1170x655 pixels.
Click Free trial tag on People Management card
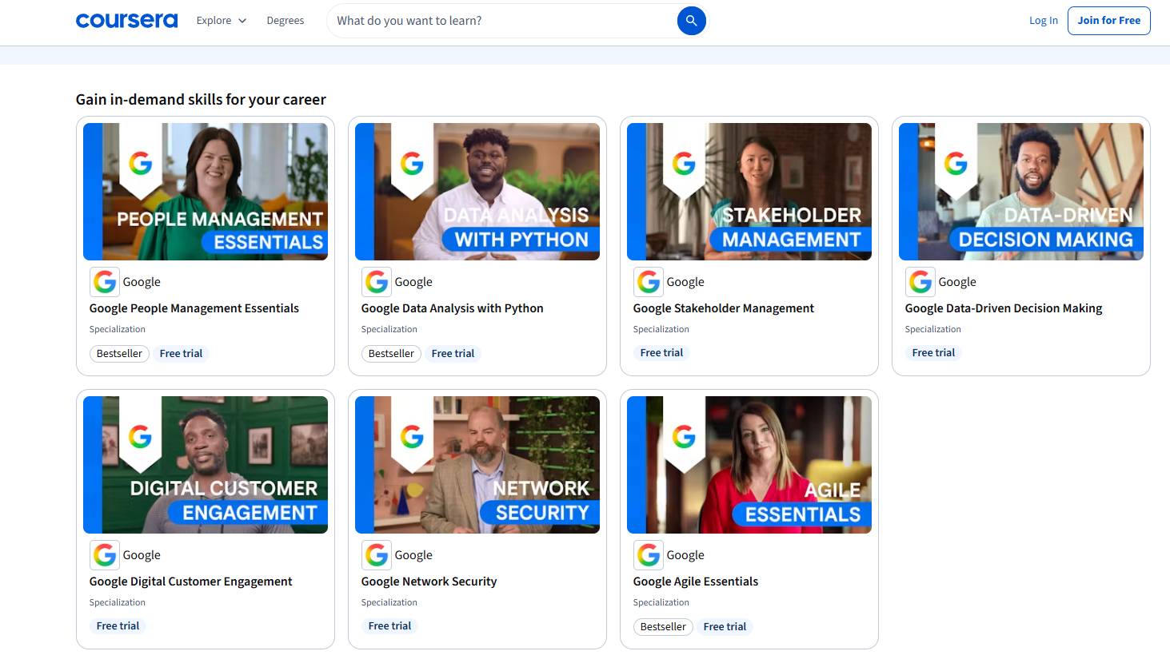181,354
